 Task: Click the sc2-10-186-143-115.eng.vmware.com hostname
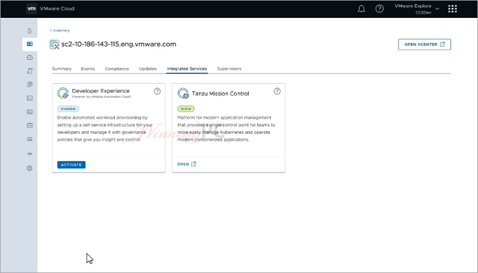click(118, 44)
